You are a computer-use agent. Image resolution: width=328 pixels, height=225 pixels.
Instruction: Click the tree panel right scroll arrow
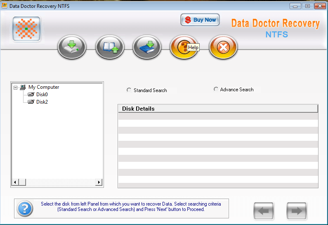(x=99, y=182)
